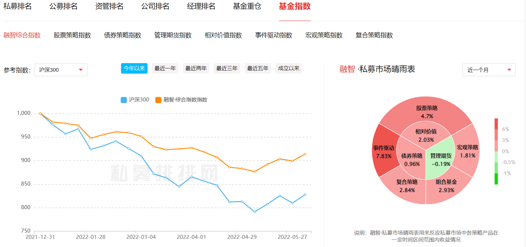The height and width of the screenshot is (247, 526).
Task: Toggle the blue 沪深300 legend swatch
Action: click(124, 100)
